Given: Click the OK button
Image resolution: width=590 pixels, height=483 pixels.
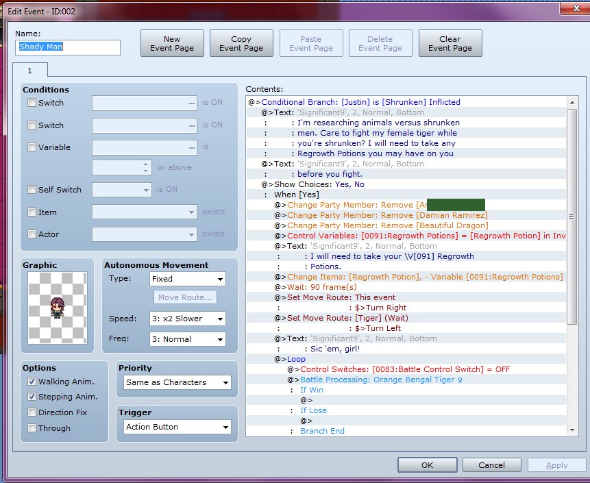Looking at the screenshot, I should tap(428, 465).
